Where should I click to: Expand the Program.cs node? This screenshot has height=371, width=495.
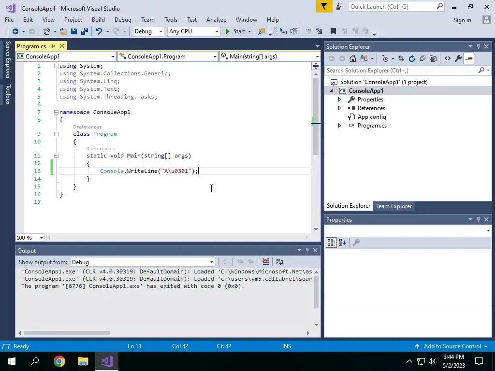click(x=339, y=125)
